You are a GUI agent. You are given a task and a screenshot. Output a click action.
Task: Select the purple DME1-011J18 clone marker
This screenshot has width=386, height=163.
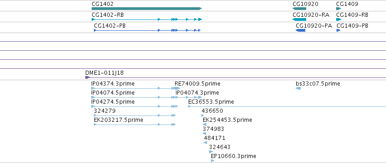88,77
